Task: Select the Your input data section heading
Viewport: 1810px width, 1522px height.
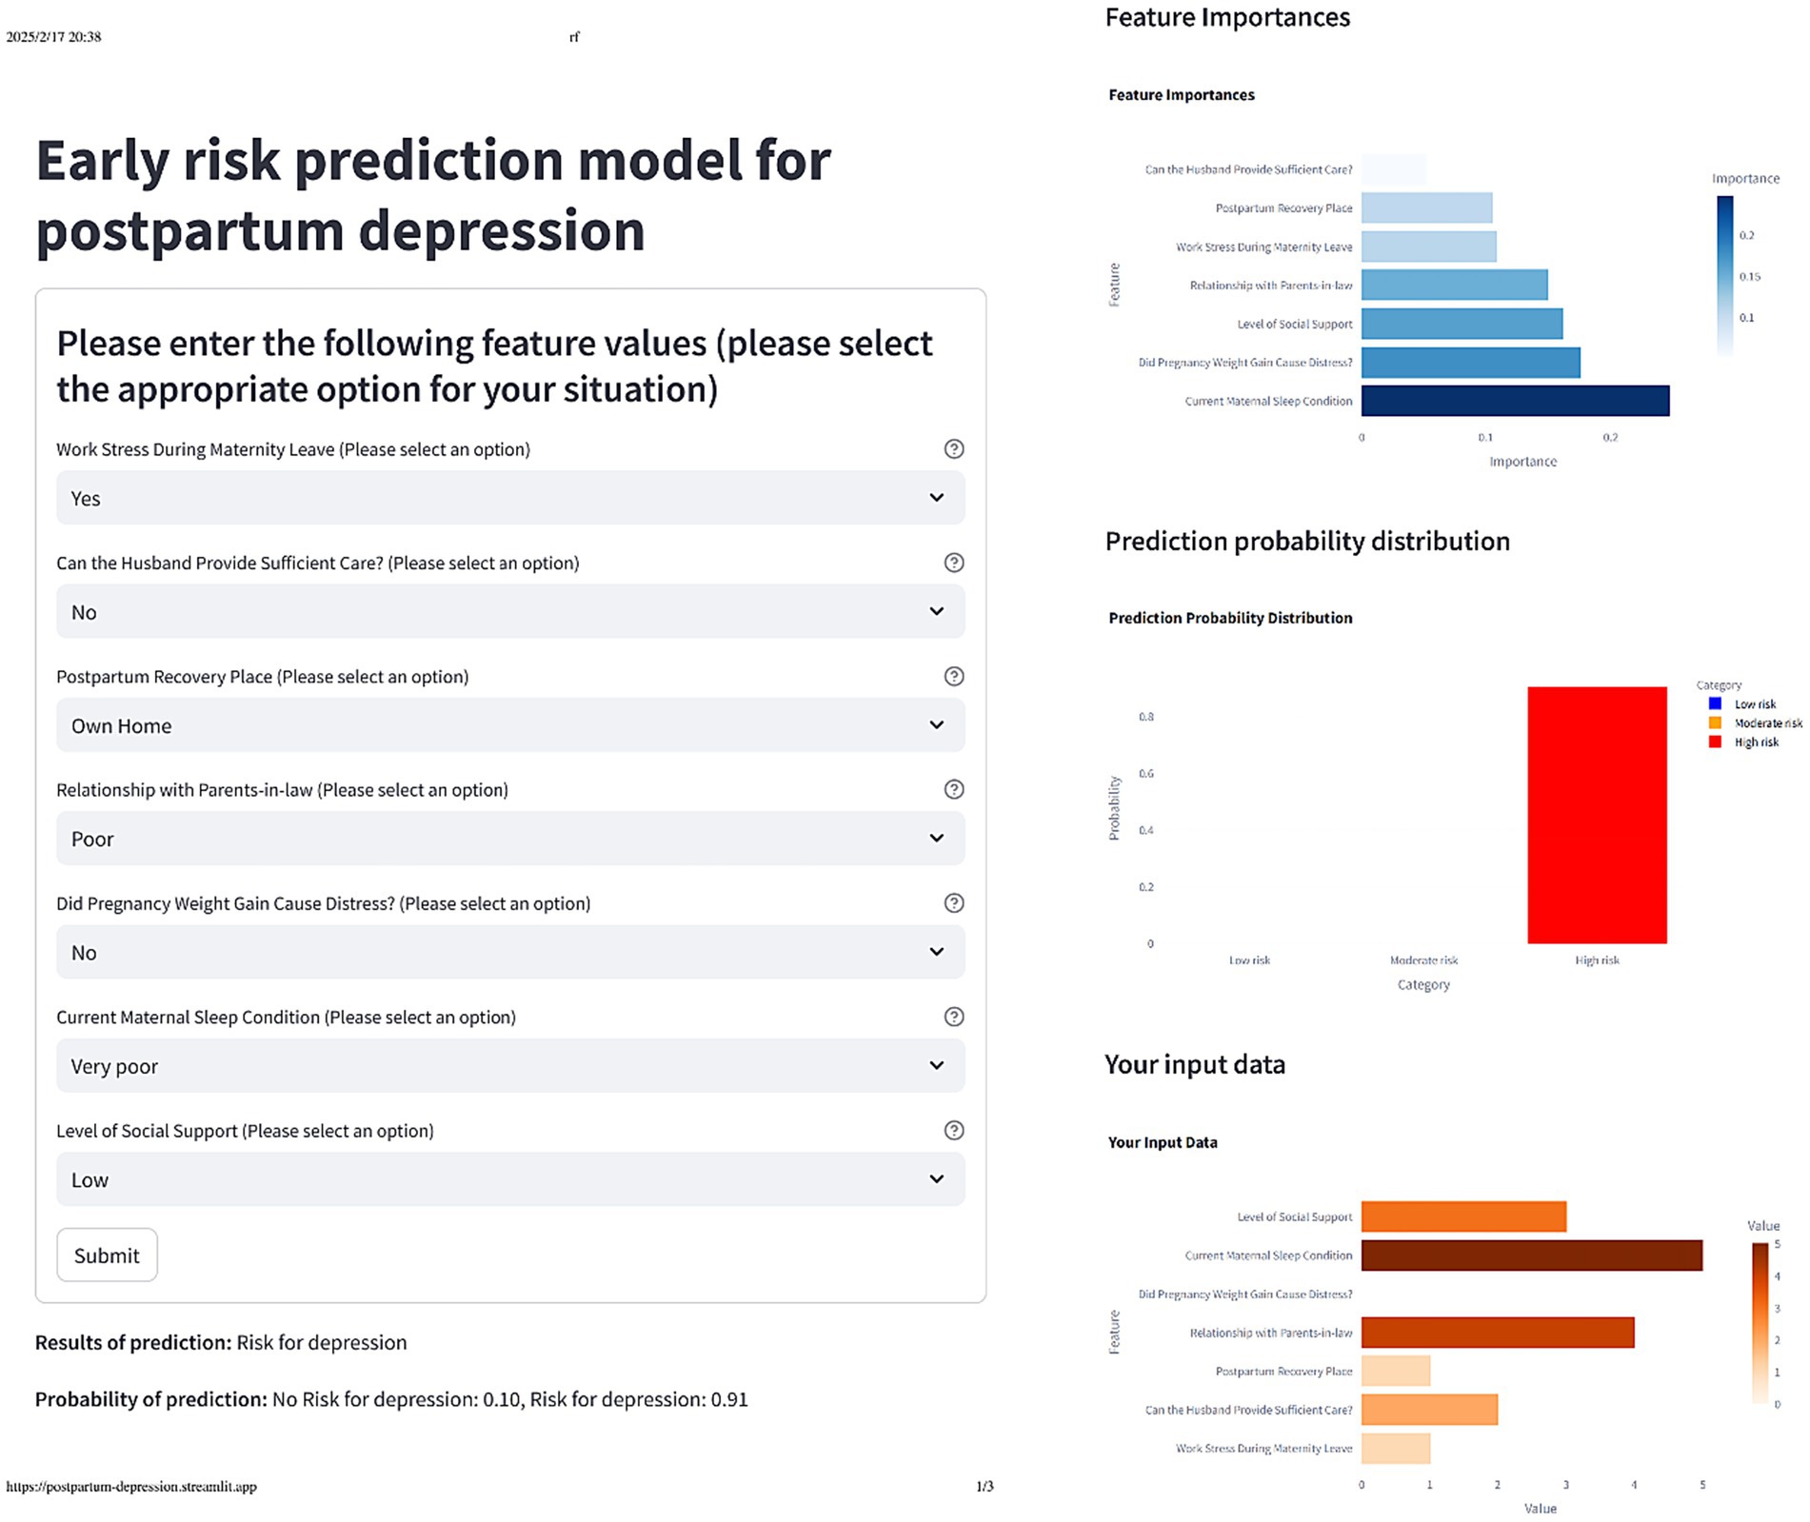Action: click(1194, 1064)
